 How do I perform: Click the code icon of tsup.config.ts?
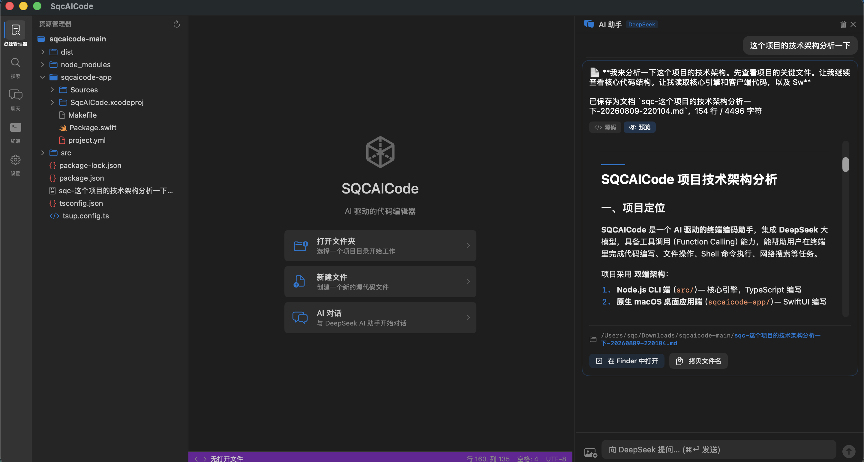(54, 216)
